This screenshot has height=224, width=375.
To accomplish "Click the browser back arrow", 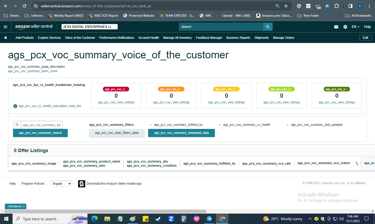I will pyautogui.click(x=6, y=6).
